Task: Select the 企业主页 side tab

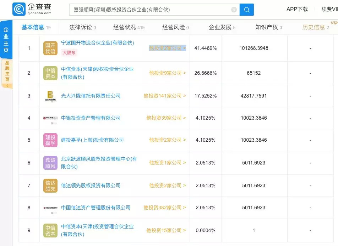Action: 6,40
